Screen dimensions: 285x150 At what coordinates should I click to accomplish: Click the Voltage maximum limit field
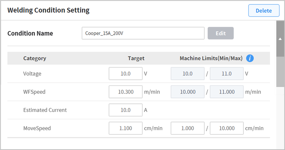click(x=226, y=74)
